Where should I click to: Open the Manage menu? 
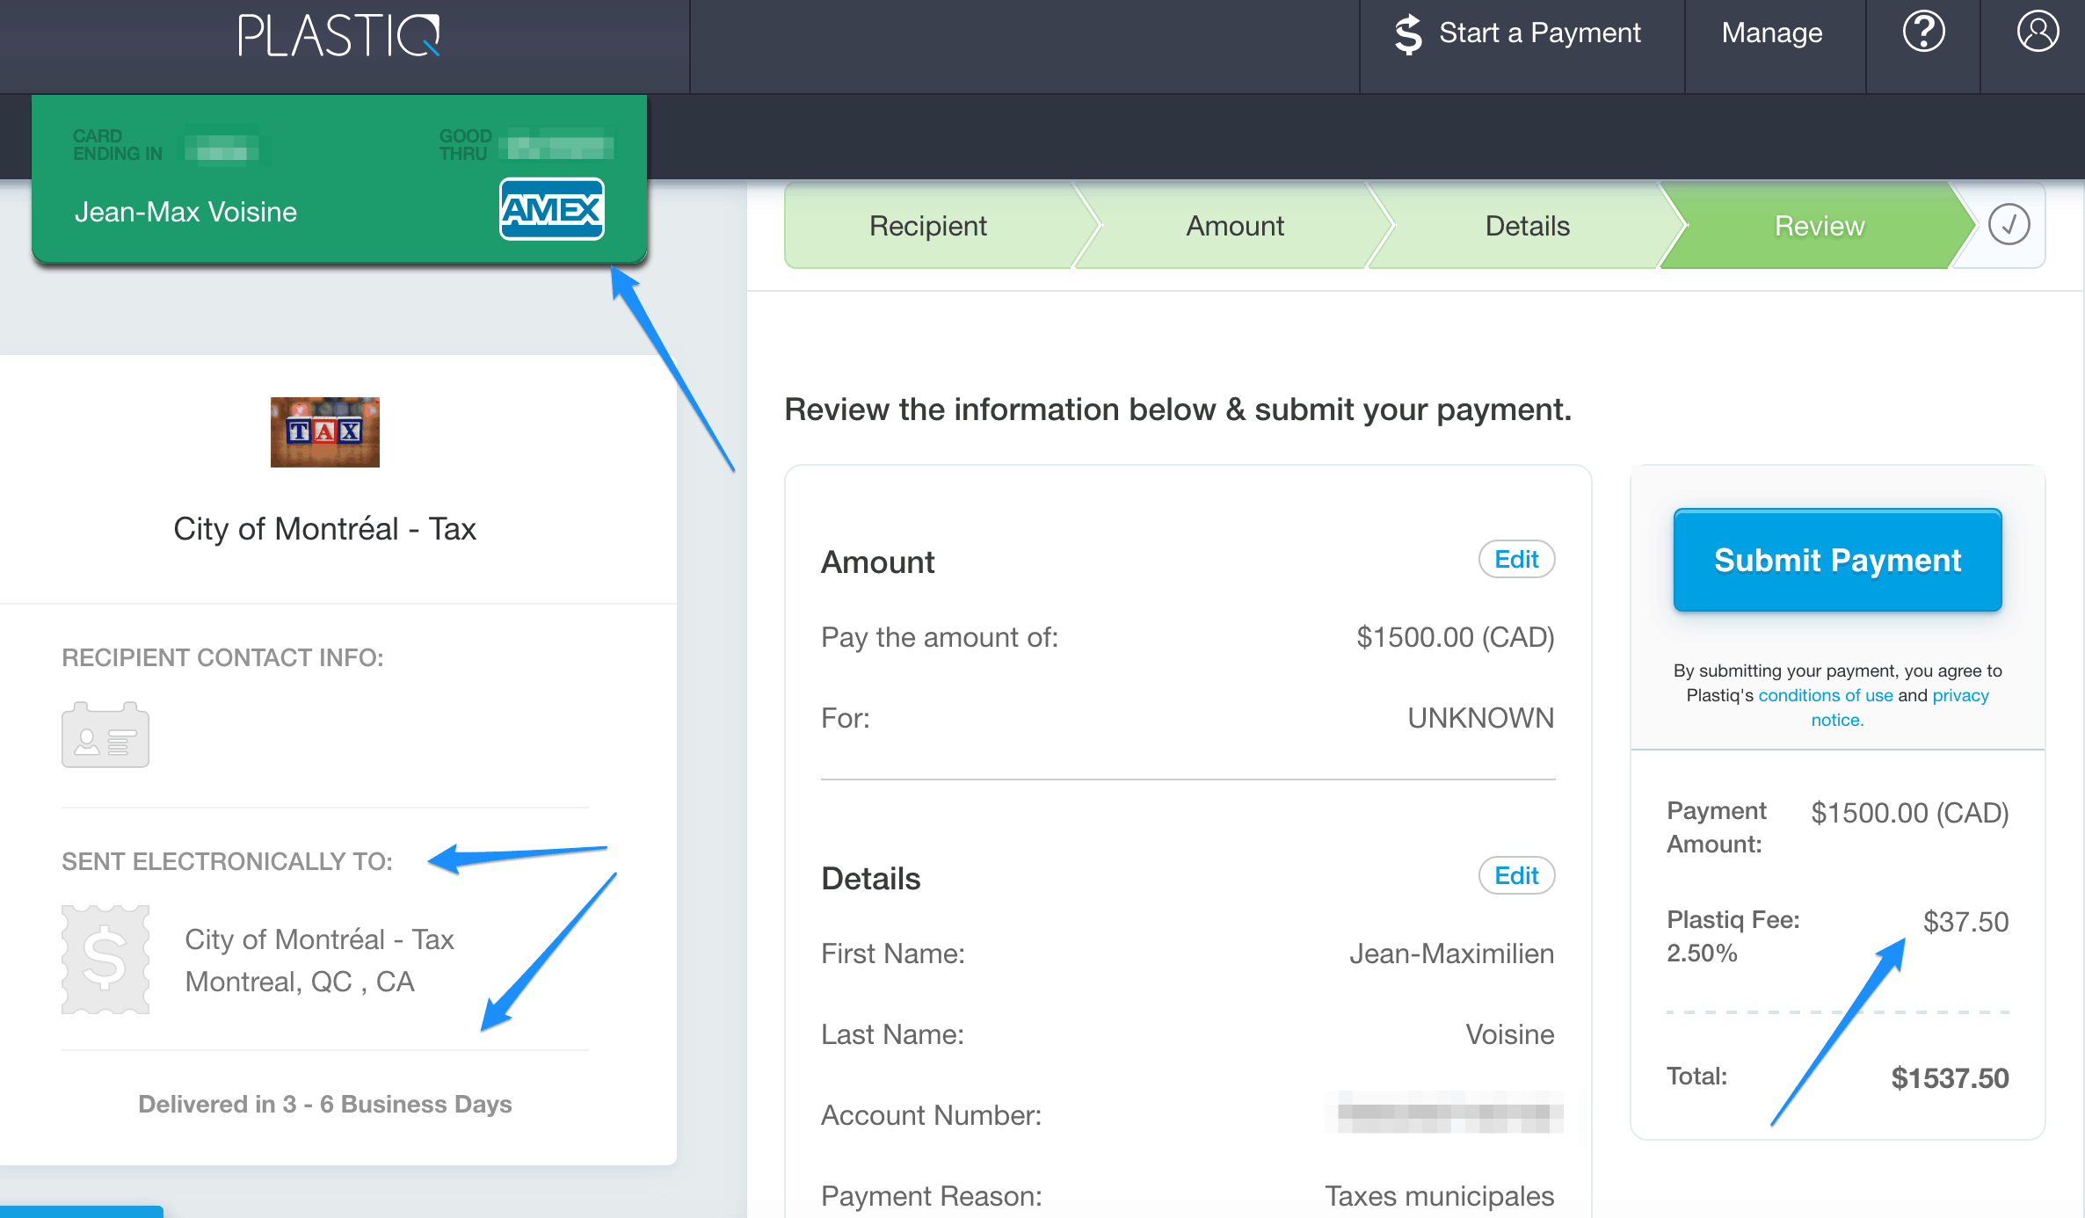pyautogui.click(x=1772, y=33)
